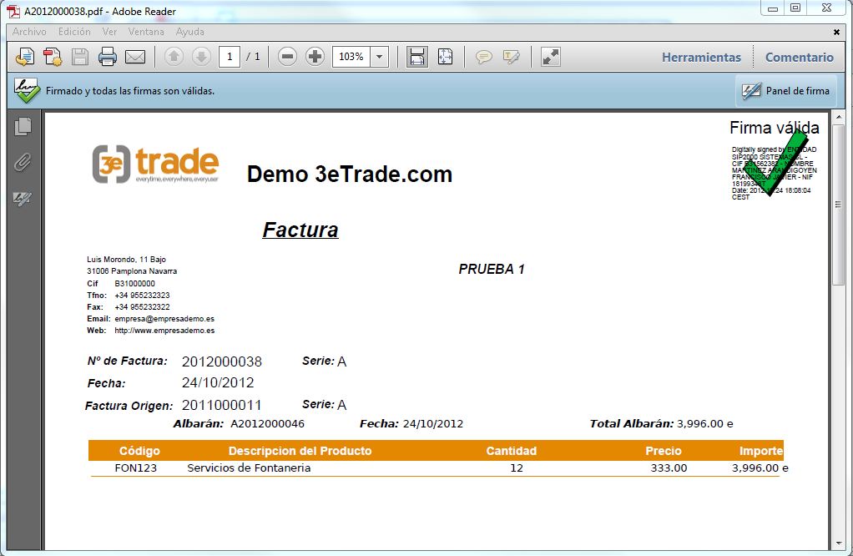Open the attachments paperclip panel
853x556 pixels.
click(x=23, y=162)
